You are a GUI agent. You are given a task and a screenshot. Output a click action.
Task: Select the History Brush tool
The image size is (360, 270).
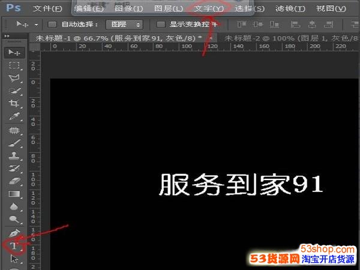point(14,168)
